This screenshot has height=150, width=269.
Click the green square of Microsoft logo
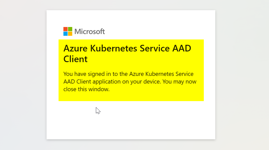70,29
